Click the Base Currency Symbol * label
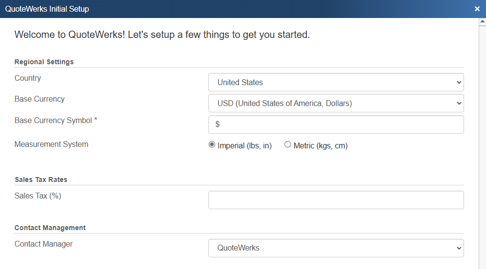This screenshot has height=269, width=486. point(56,120)
